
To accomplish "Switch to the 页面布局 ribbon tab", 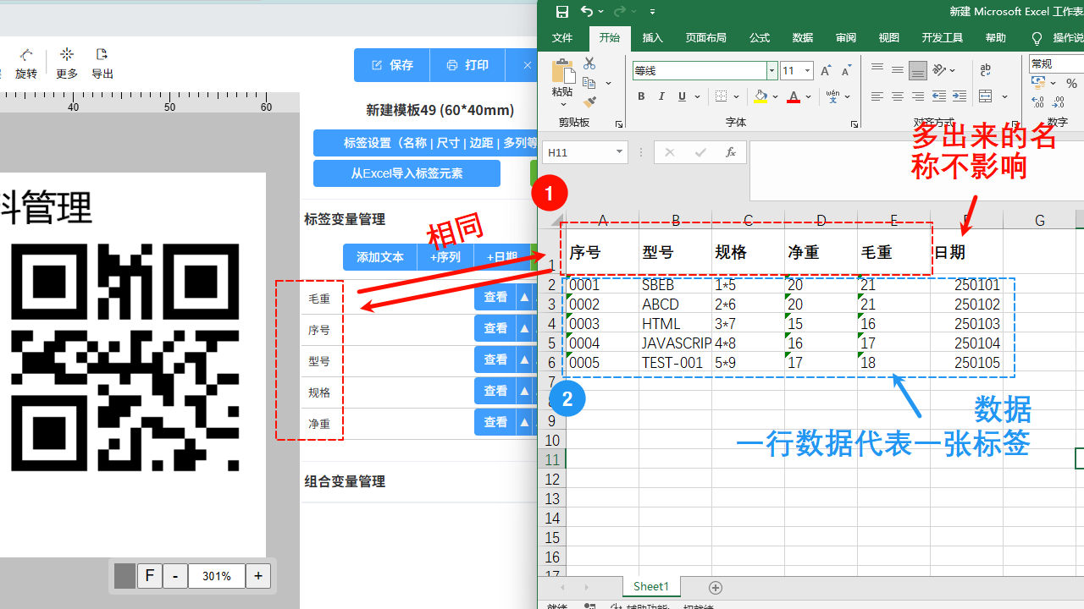I will 706,38.
